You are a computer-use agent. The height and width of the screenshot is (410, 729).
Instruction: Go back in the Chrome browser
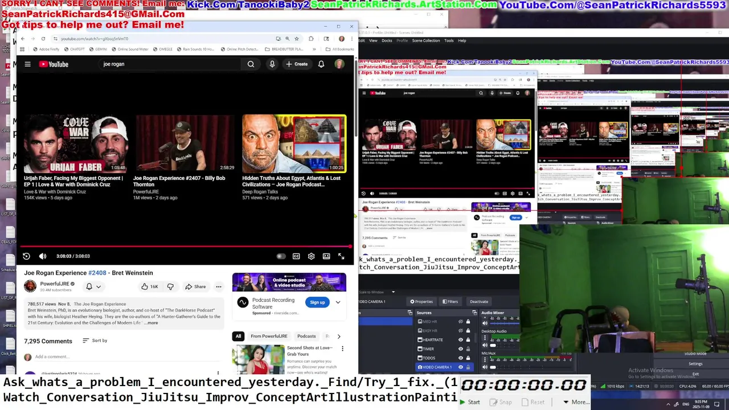[x=23, y=39]
